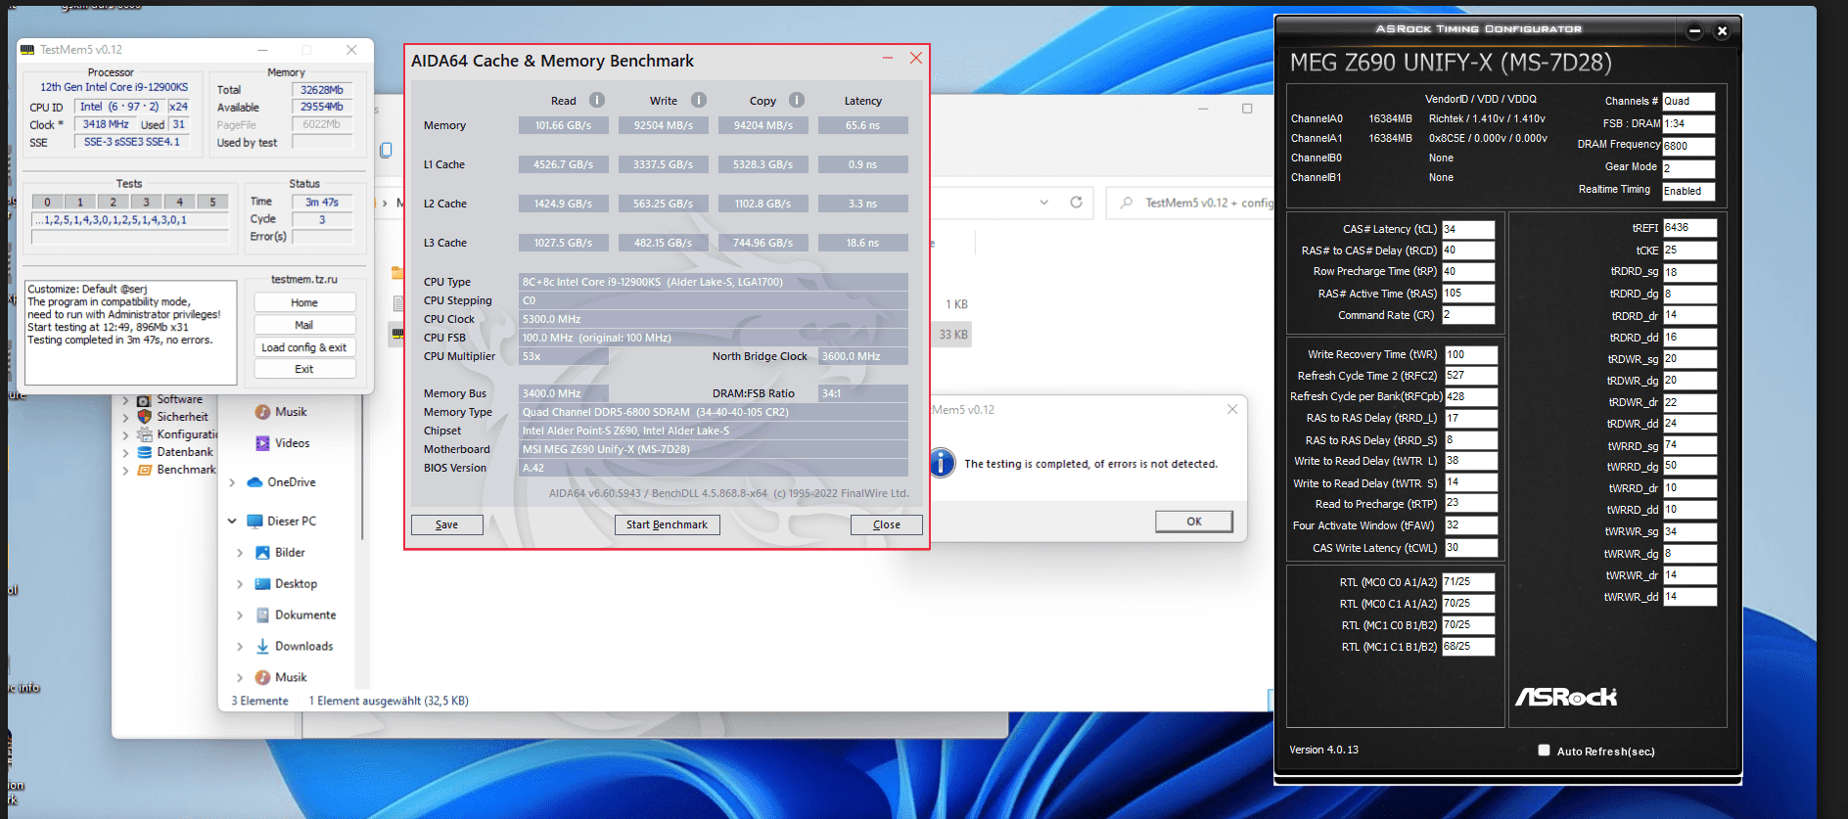Click the DRAM Frequency field
Image resolution: width=1848 pixels, height=819 pixels.
(x=1688, y=147)
